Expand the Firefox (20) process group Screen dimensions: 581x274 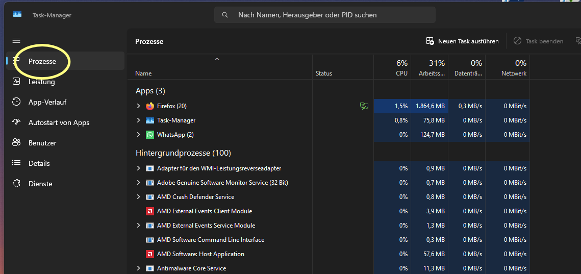coord(138,106)
